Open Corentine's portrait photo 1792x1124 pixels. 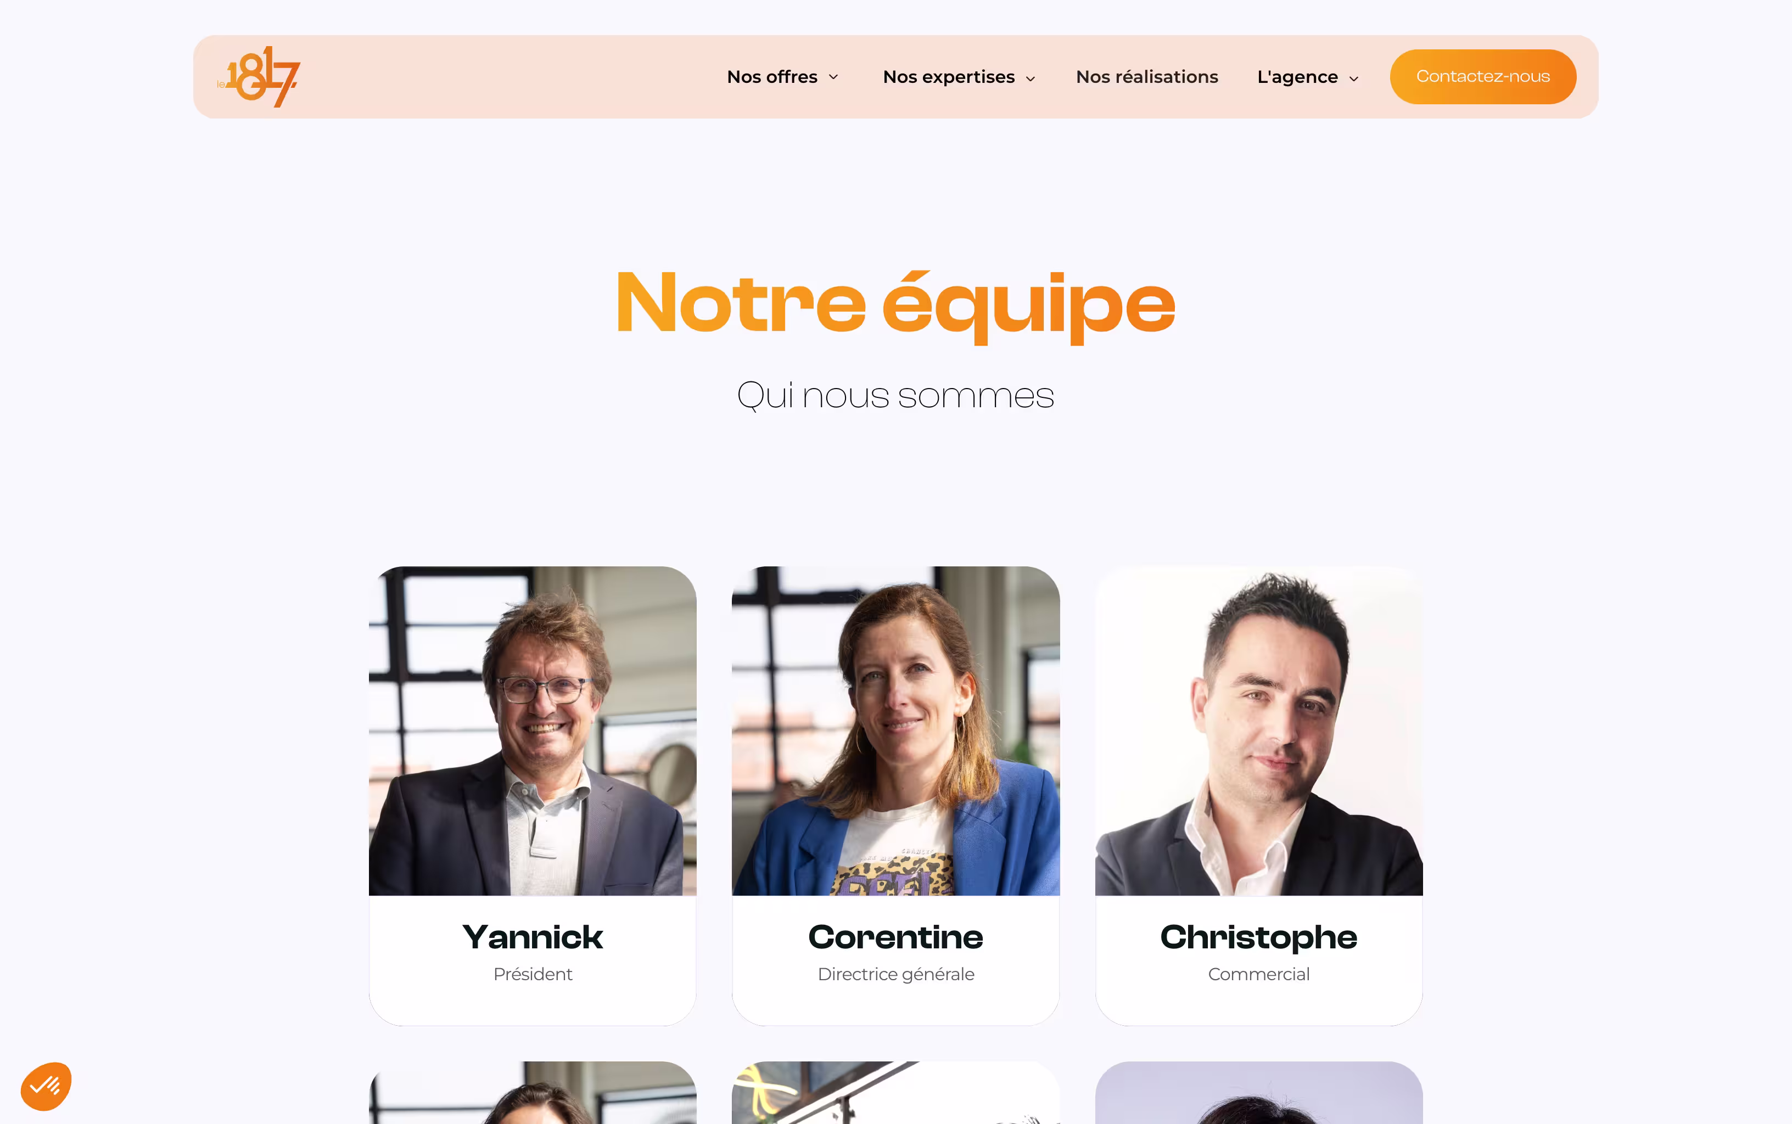click(895, 730)
